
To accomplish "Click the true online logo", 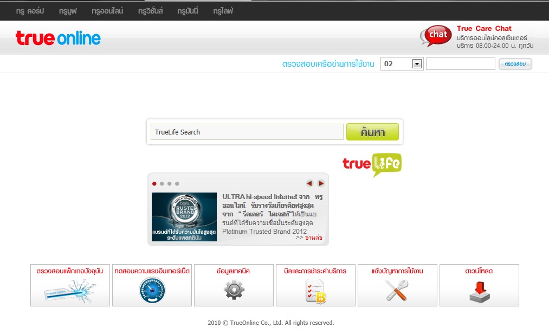I will 58,38.
